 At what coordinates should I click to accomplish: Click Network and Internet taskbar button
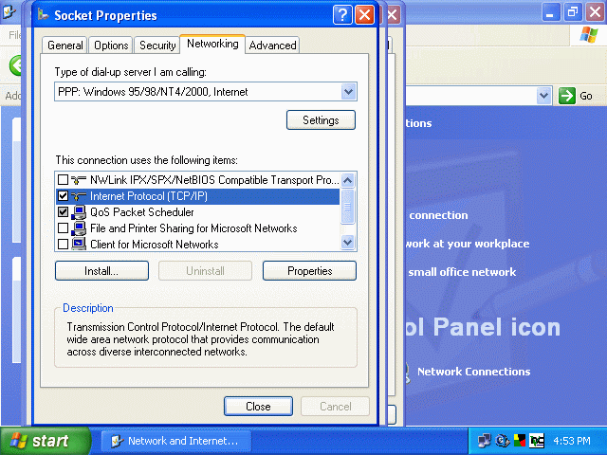176,441
